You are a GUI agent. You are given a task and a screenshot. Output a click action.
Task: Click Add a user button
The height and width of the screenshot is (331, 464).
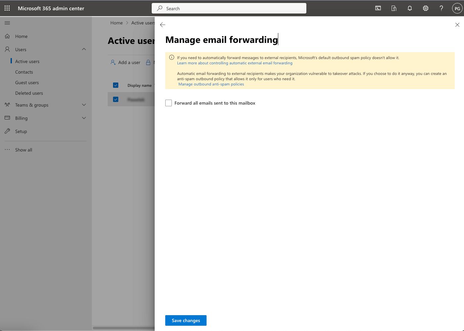125,62
